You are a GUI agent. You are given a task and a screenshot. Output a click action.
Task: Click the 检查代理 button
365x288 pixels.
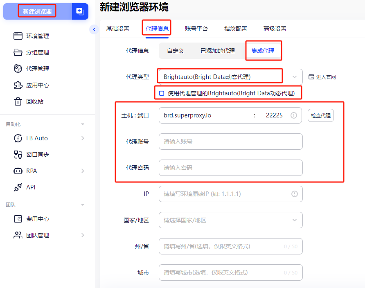point(321,115)
